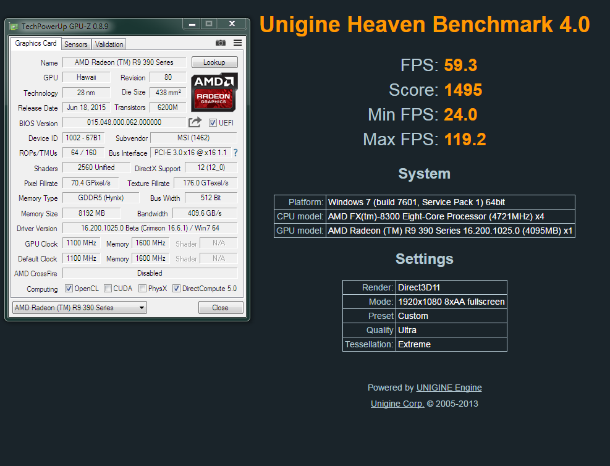Open the AMD Radeon R9 390 Series dropdown
The height and width of the screenshot is (466, 610).
click(79, 308)
